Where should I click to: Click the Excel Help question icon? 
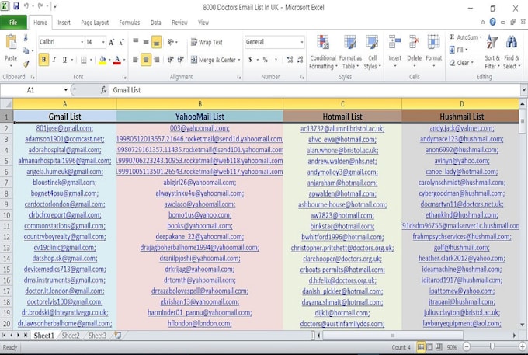492,23
